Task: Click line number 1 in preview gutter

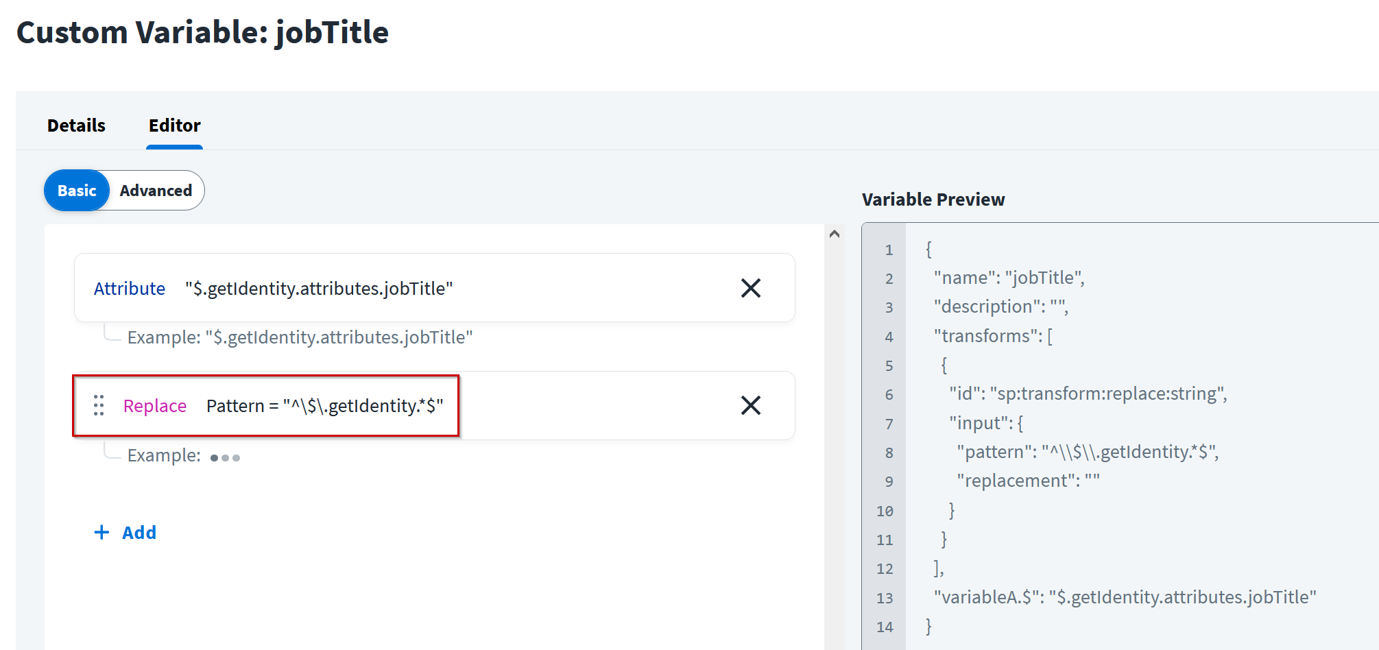Action: [889, 250]
